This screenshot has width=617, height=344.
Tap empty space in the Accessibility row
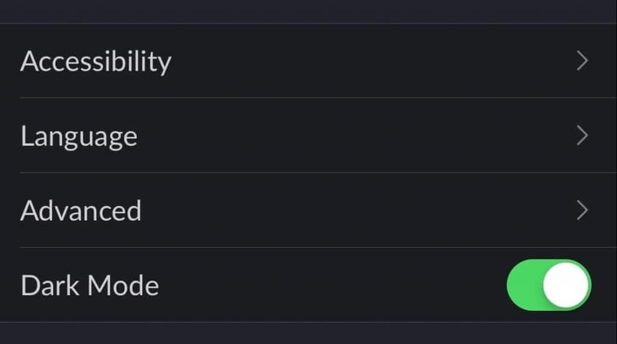362,61
